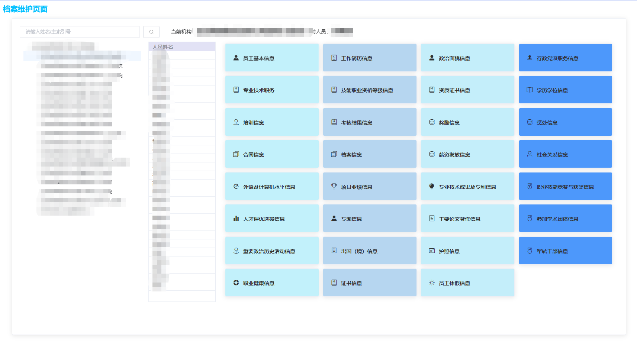Click the 人员姓名 column header
This screenshot has width=637, height=342.
pos(182,46)
